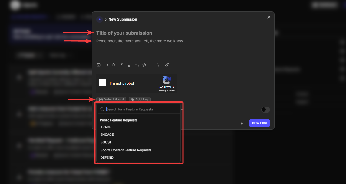Viewport: 346px width, 184px height.
Task: Create a bulleted list
Action: coord(152,65)
